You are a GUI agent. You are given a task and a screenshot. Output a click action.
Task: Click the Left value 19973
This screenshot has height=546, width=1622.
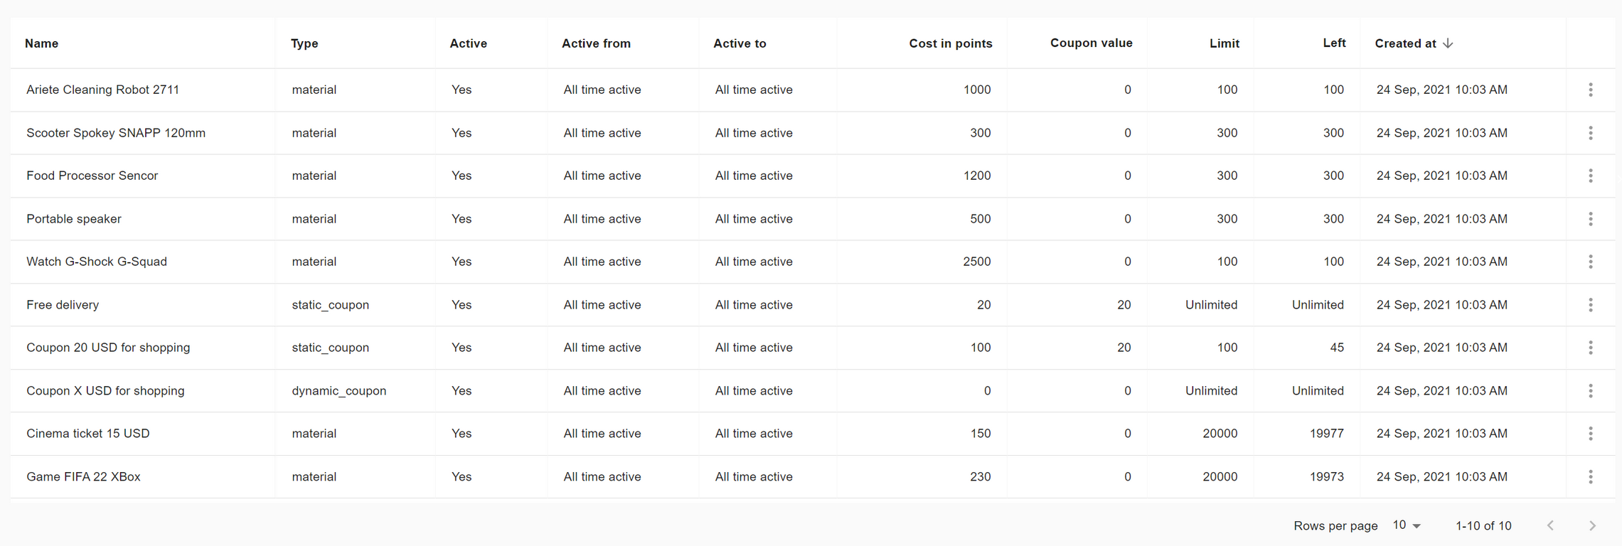click(1327, 477)
